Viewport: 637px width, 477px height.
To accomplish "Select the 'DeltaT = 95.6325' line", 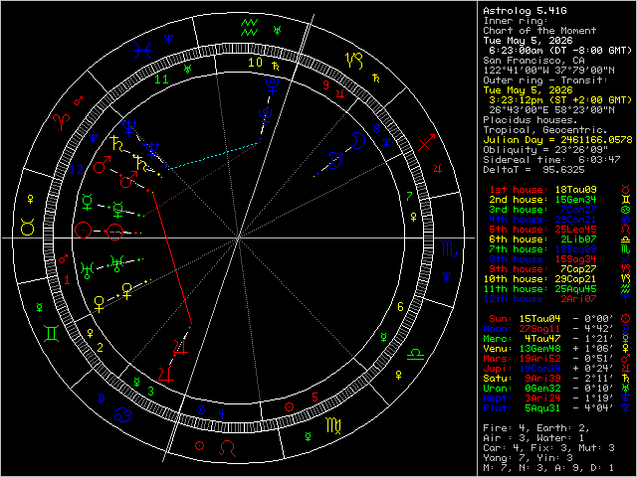I will pyautogui.click(x=533, y=170).
